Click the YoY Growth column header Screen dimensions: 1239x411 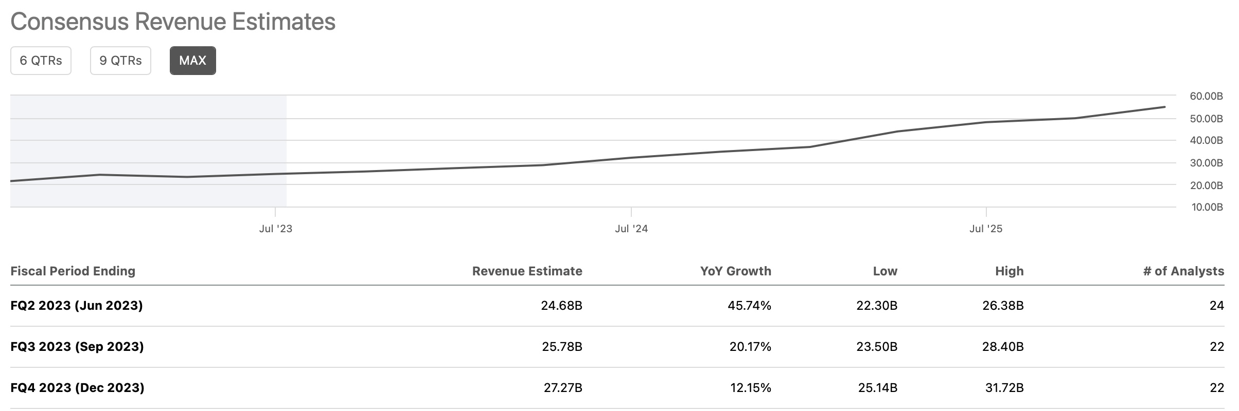click(x=735, y=271)
